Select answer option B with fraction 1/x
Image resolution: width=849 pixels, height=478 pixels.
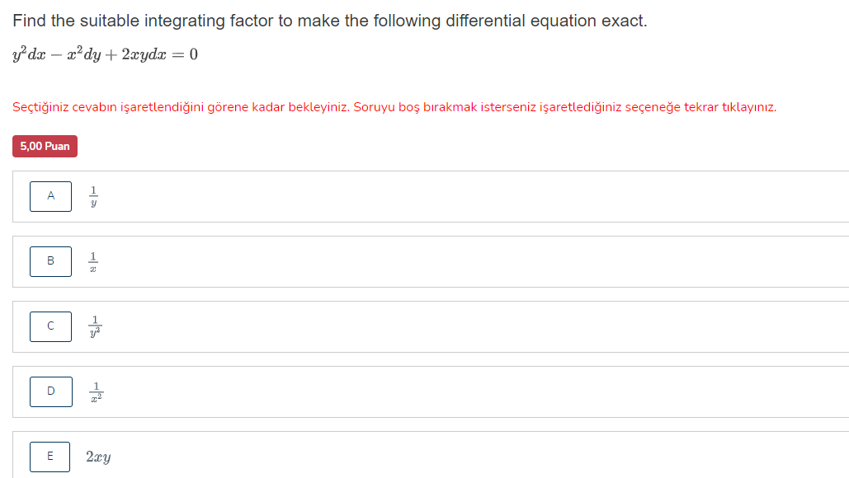tap(50, 261)
